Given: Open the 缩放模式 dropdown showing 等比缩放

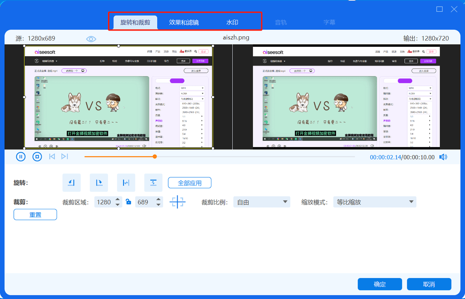Looking at the screenshot, I should 375,202.
